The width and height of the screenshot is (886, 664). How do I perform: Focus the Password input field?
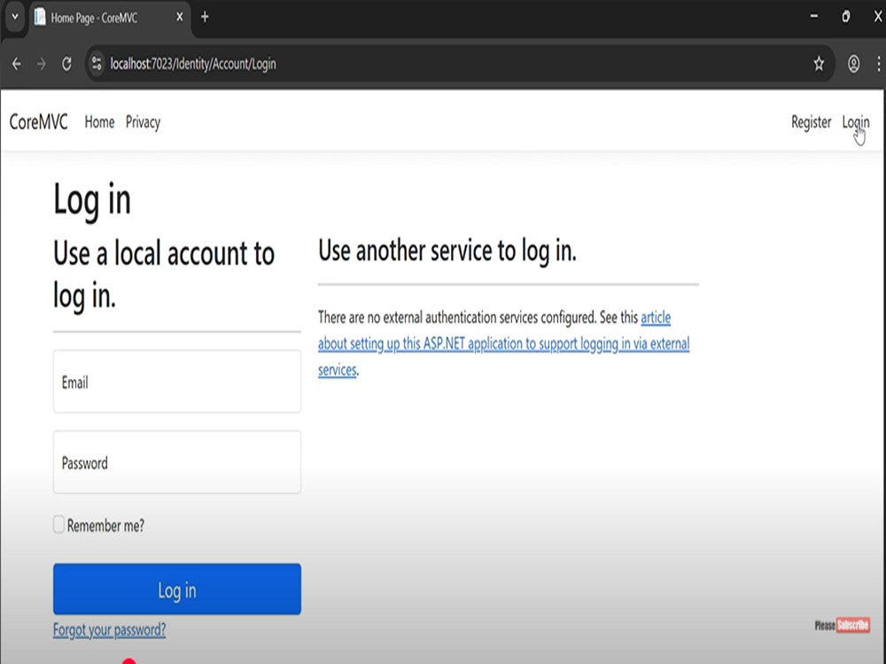click(x=177, y=462)
